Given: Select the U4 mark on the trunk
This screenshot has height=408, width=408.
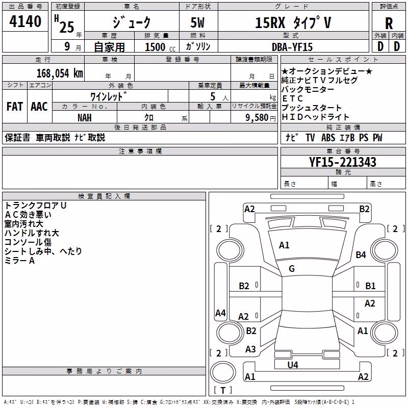Looking at the screenshot, I should 293,365.
